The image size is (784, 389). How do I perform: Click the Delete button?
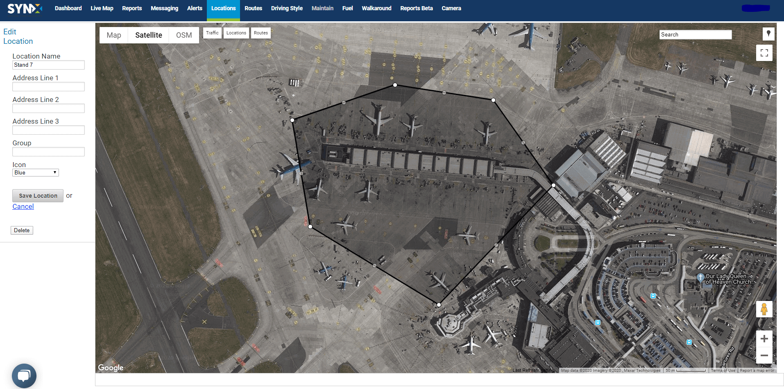point(22,231)
